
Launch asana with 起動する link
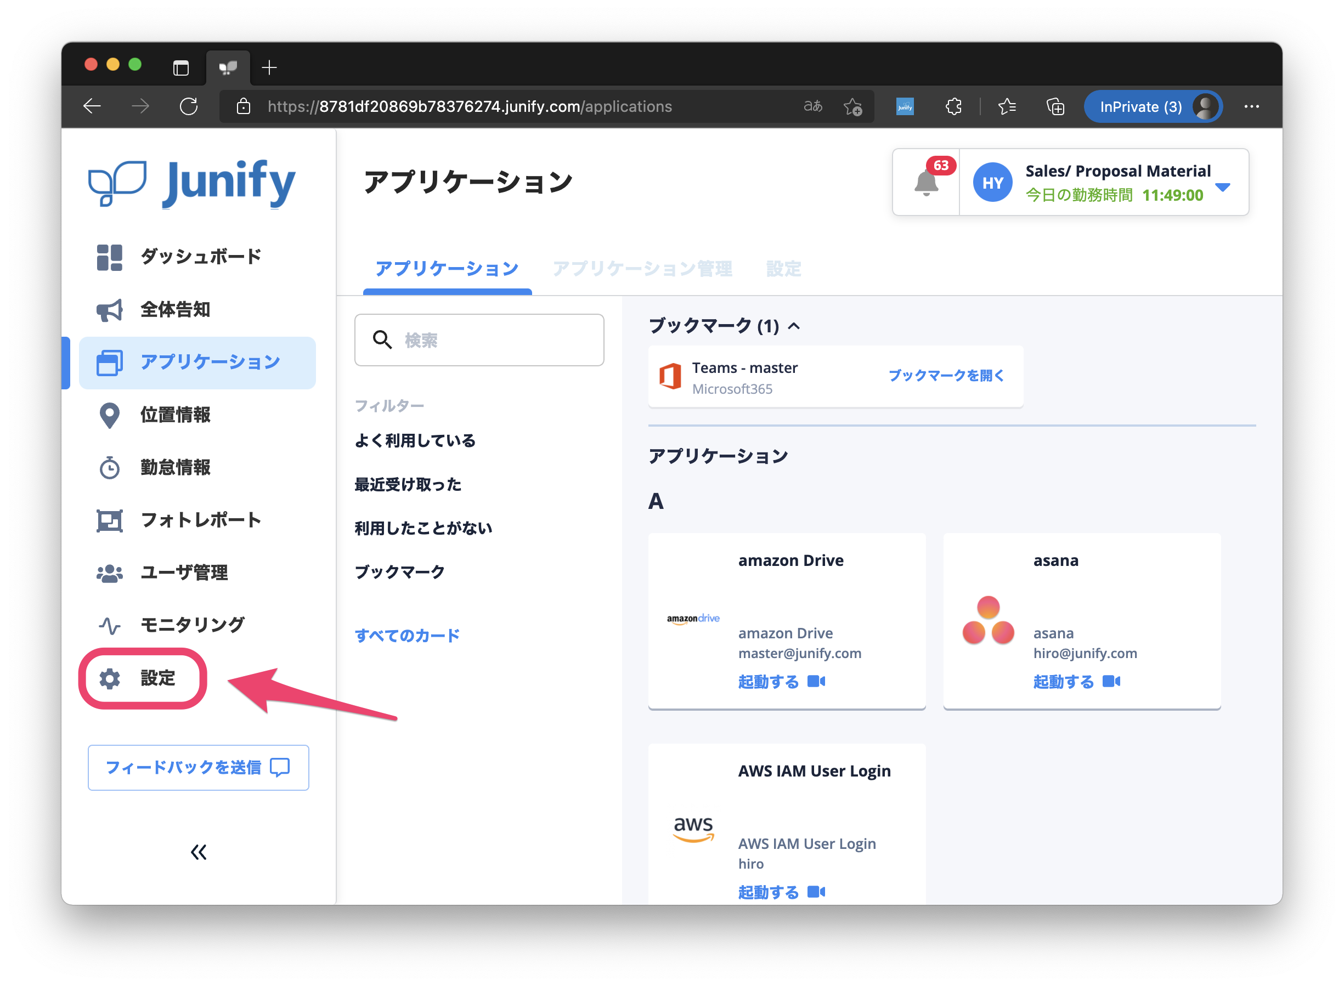coord(1063,681)
